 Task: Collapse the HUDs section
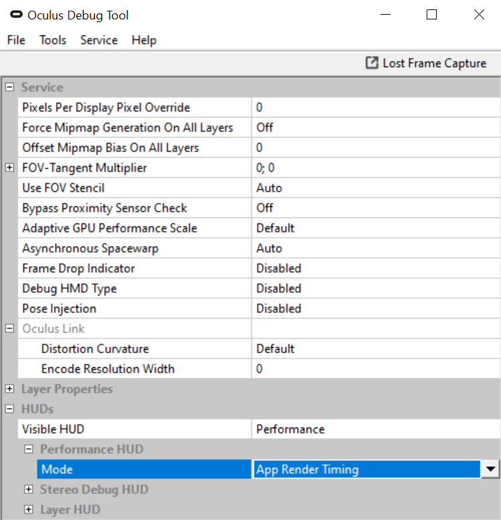[9, 409]
